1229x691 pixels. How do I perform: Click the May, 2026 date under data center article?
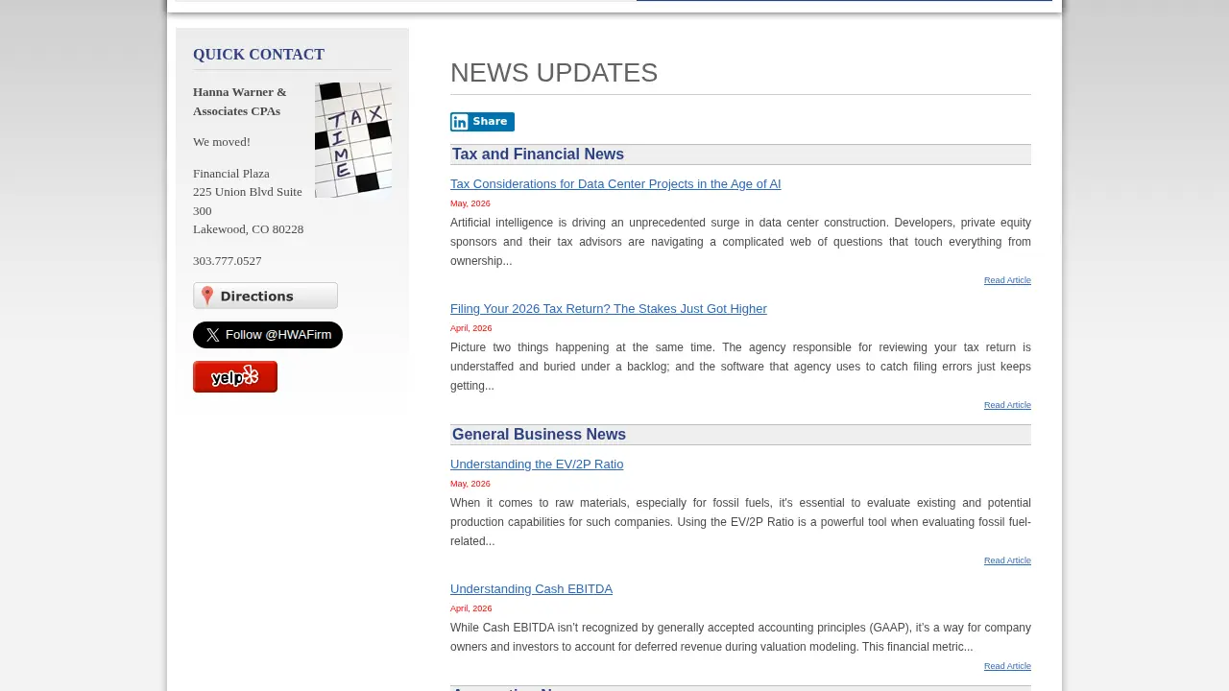(x=470, y=203)
